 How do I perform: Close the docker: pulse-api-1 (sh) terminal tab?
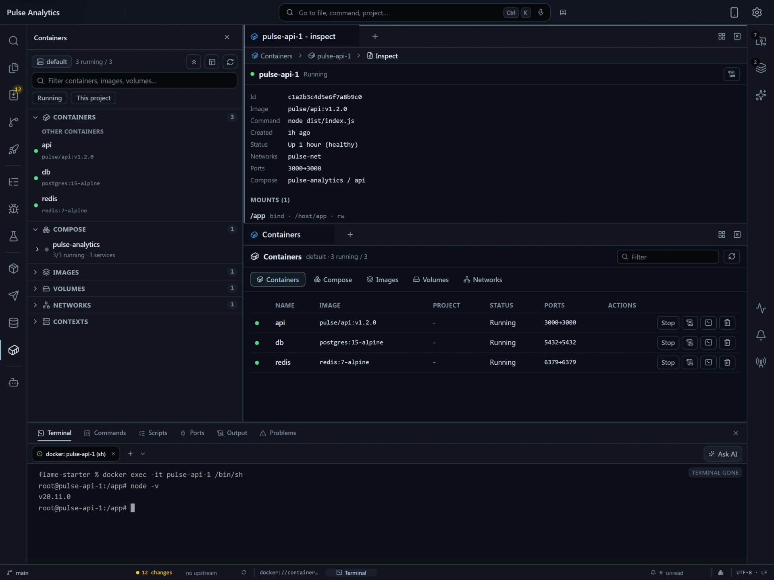click(113, 454)
